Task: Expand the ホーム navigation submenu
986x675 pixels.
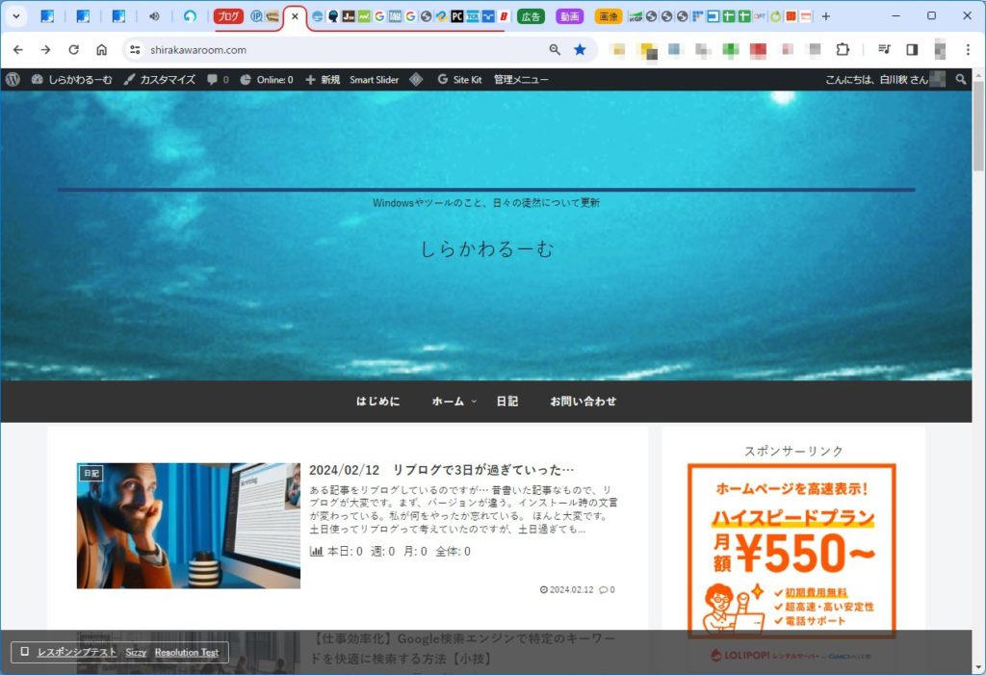Action: coord(454,402)
